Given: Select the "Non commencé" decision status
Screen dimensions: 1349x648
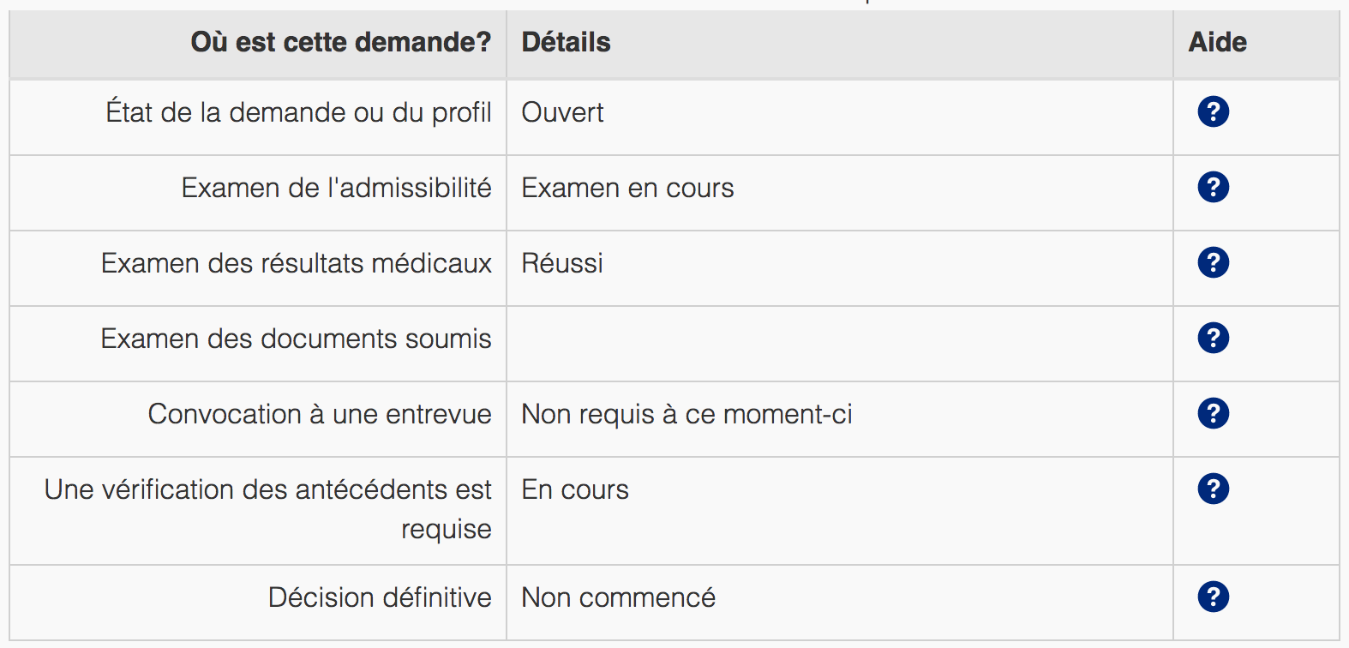Looking at the screenshot, I should tap(618, 597).
